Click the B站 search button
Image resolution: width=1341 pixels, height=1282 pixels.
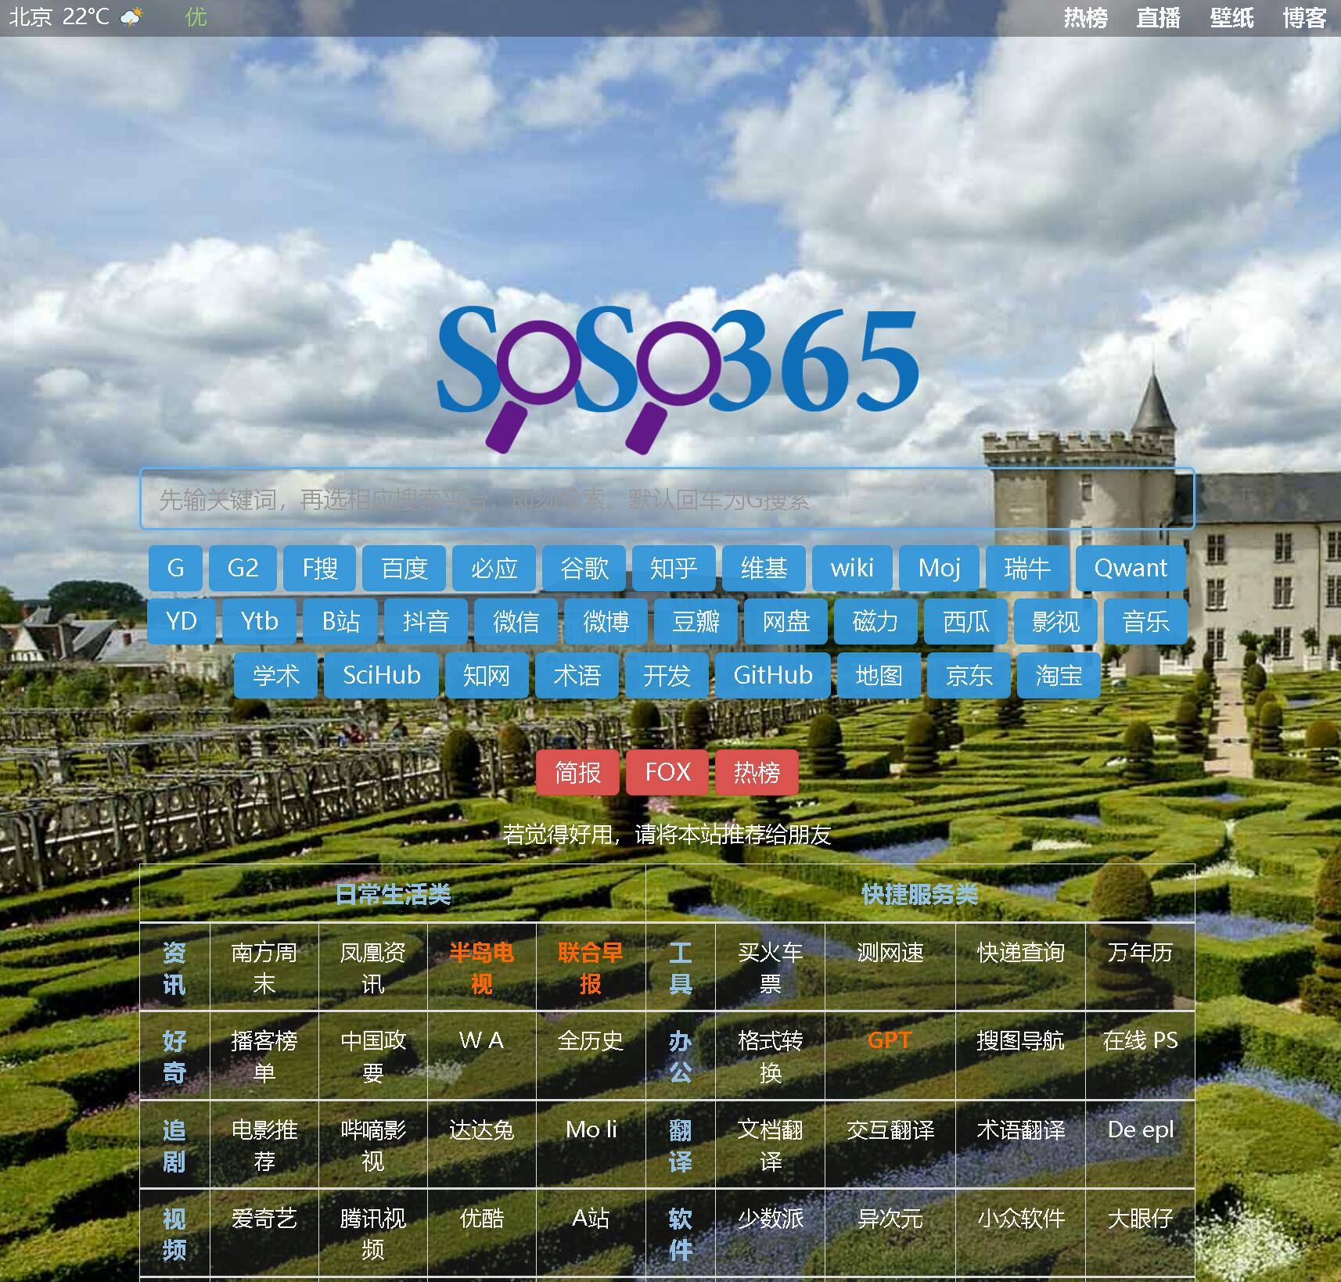[x=340, y=621]
